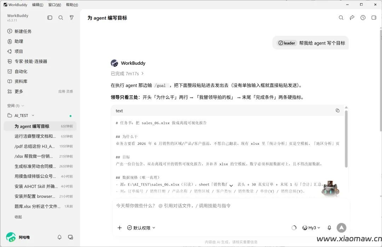Click the scroll-down arrow in code block

[231, 186]
